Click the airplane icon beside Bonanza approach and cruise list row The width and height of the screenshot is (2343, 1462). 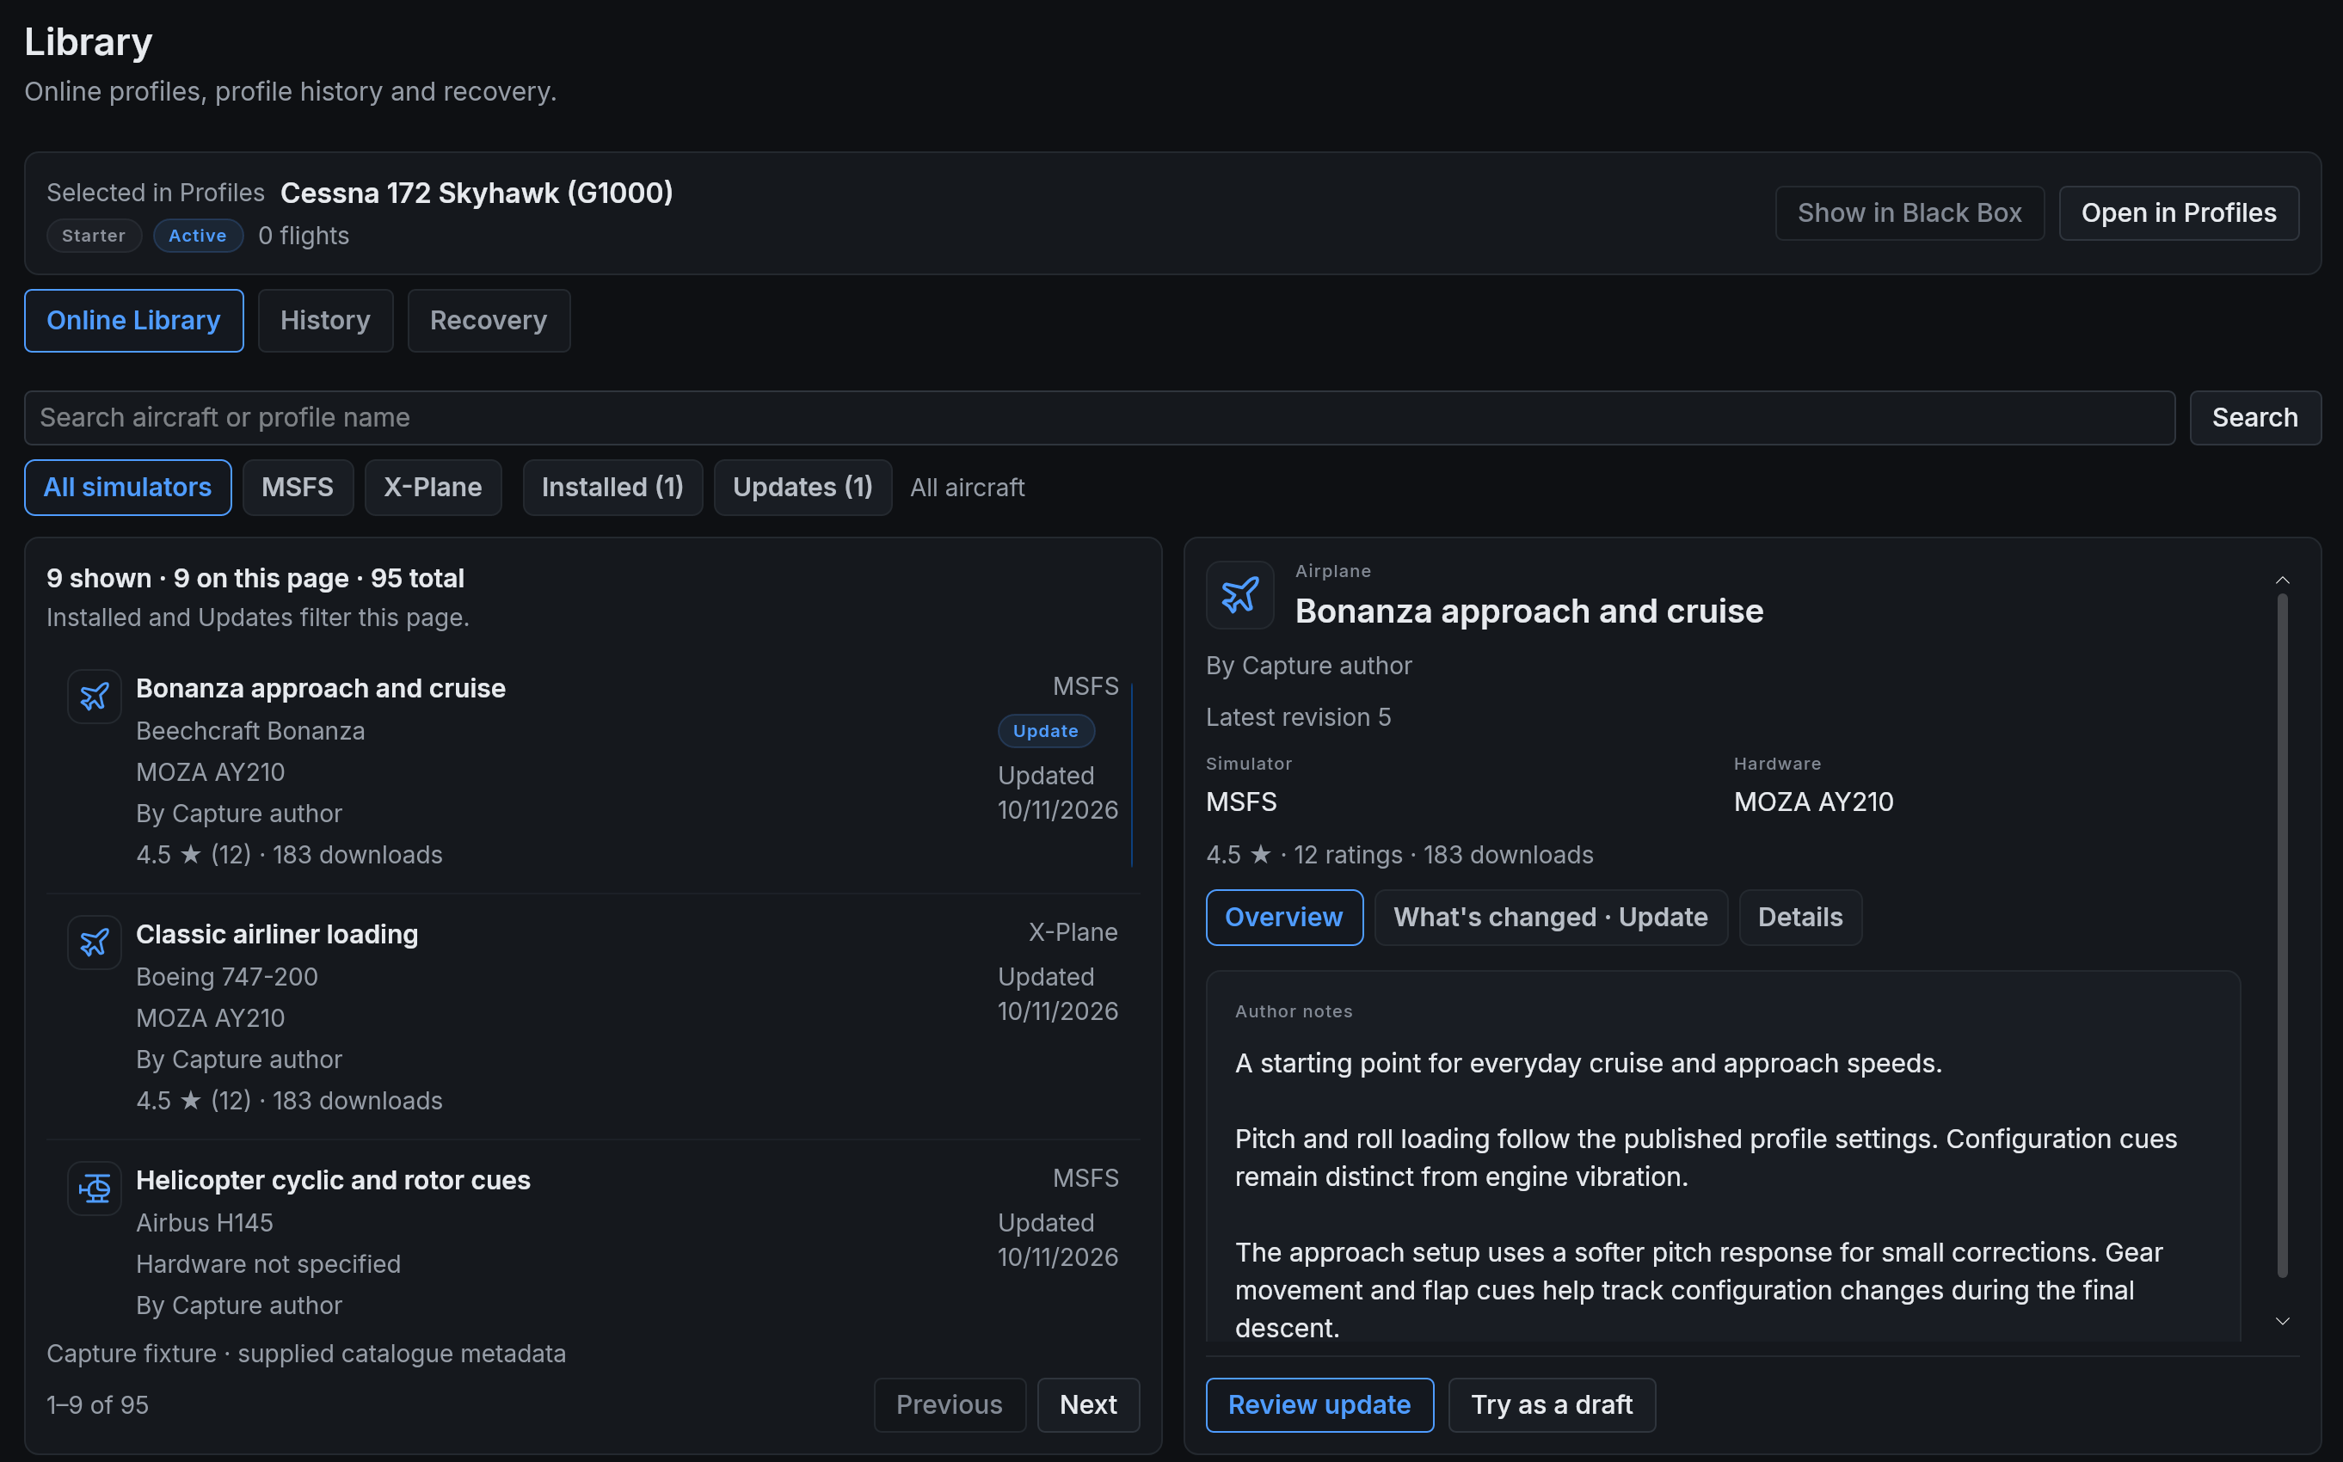click(94, 697)
